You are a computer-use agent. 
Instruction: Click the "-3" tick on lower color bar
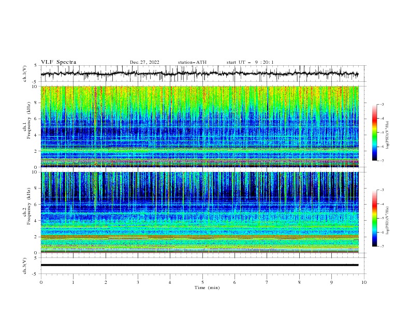coord(382,190)
